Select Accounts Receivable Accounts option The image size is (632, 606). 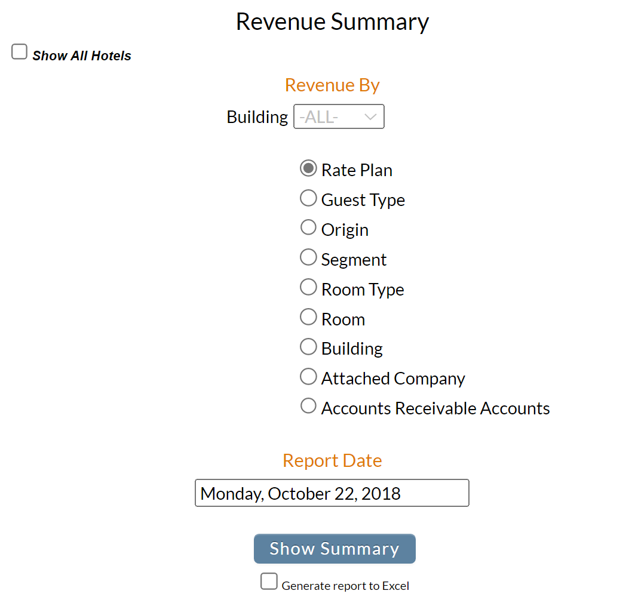point(308,405)
